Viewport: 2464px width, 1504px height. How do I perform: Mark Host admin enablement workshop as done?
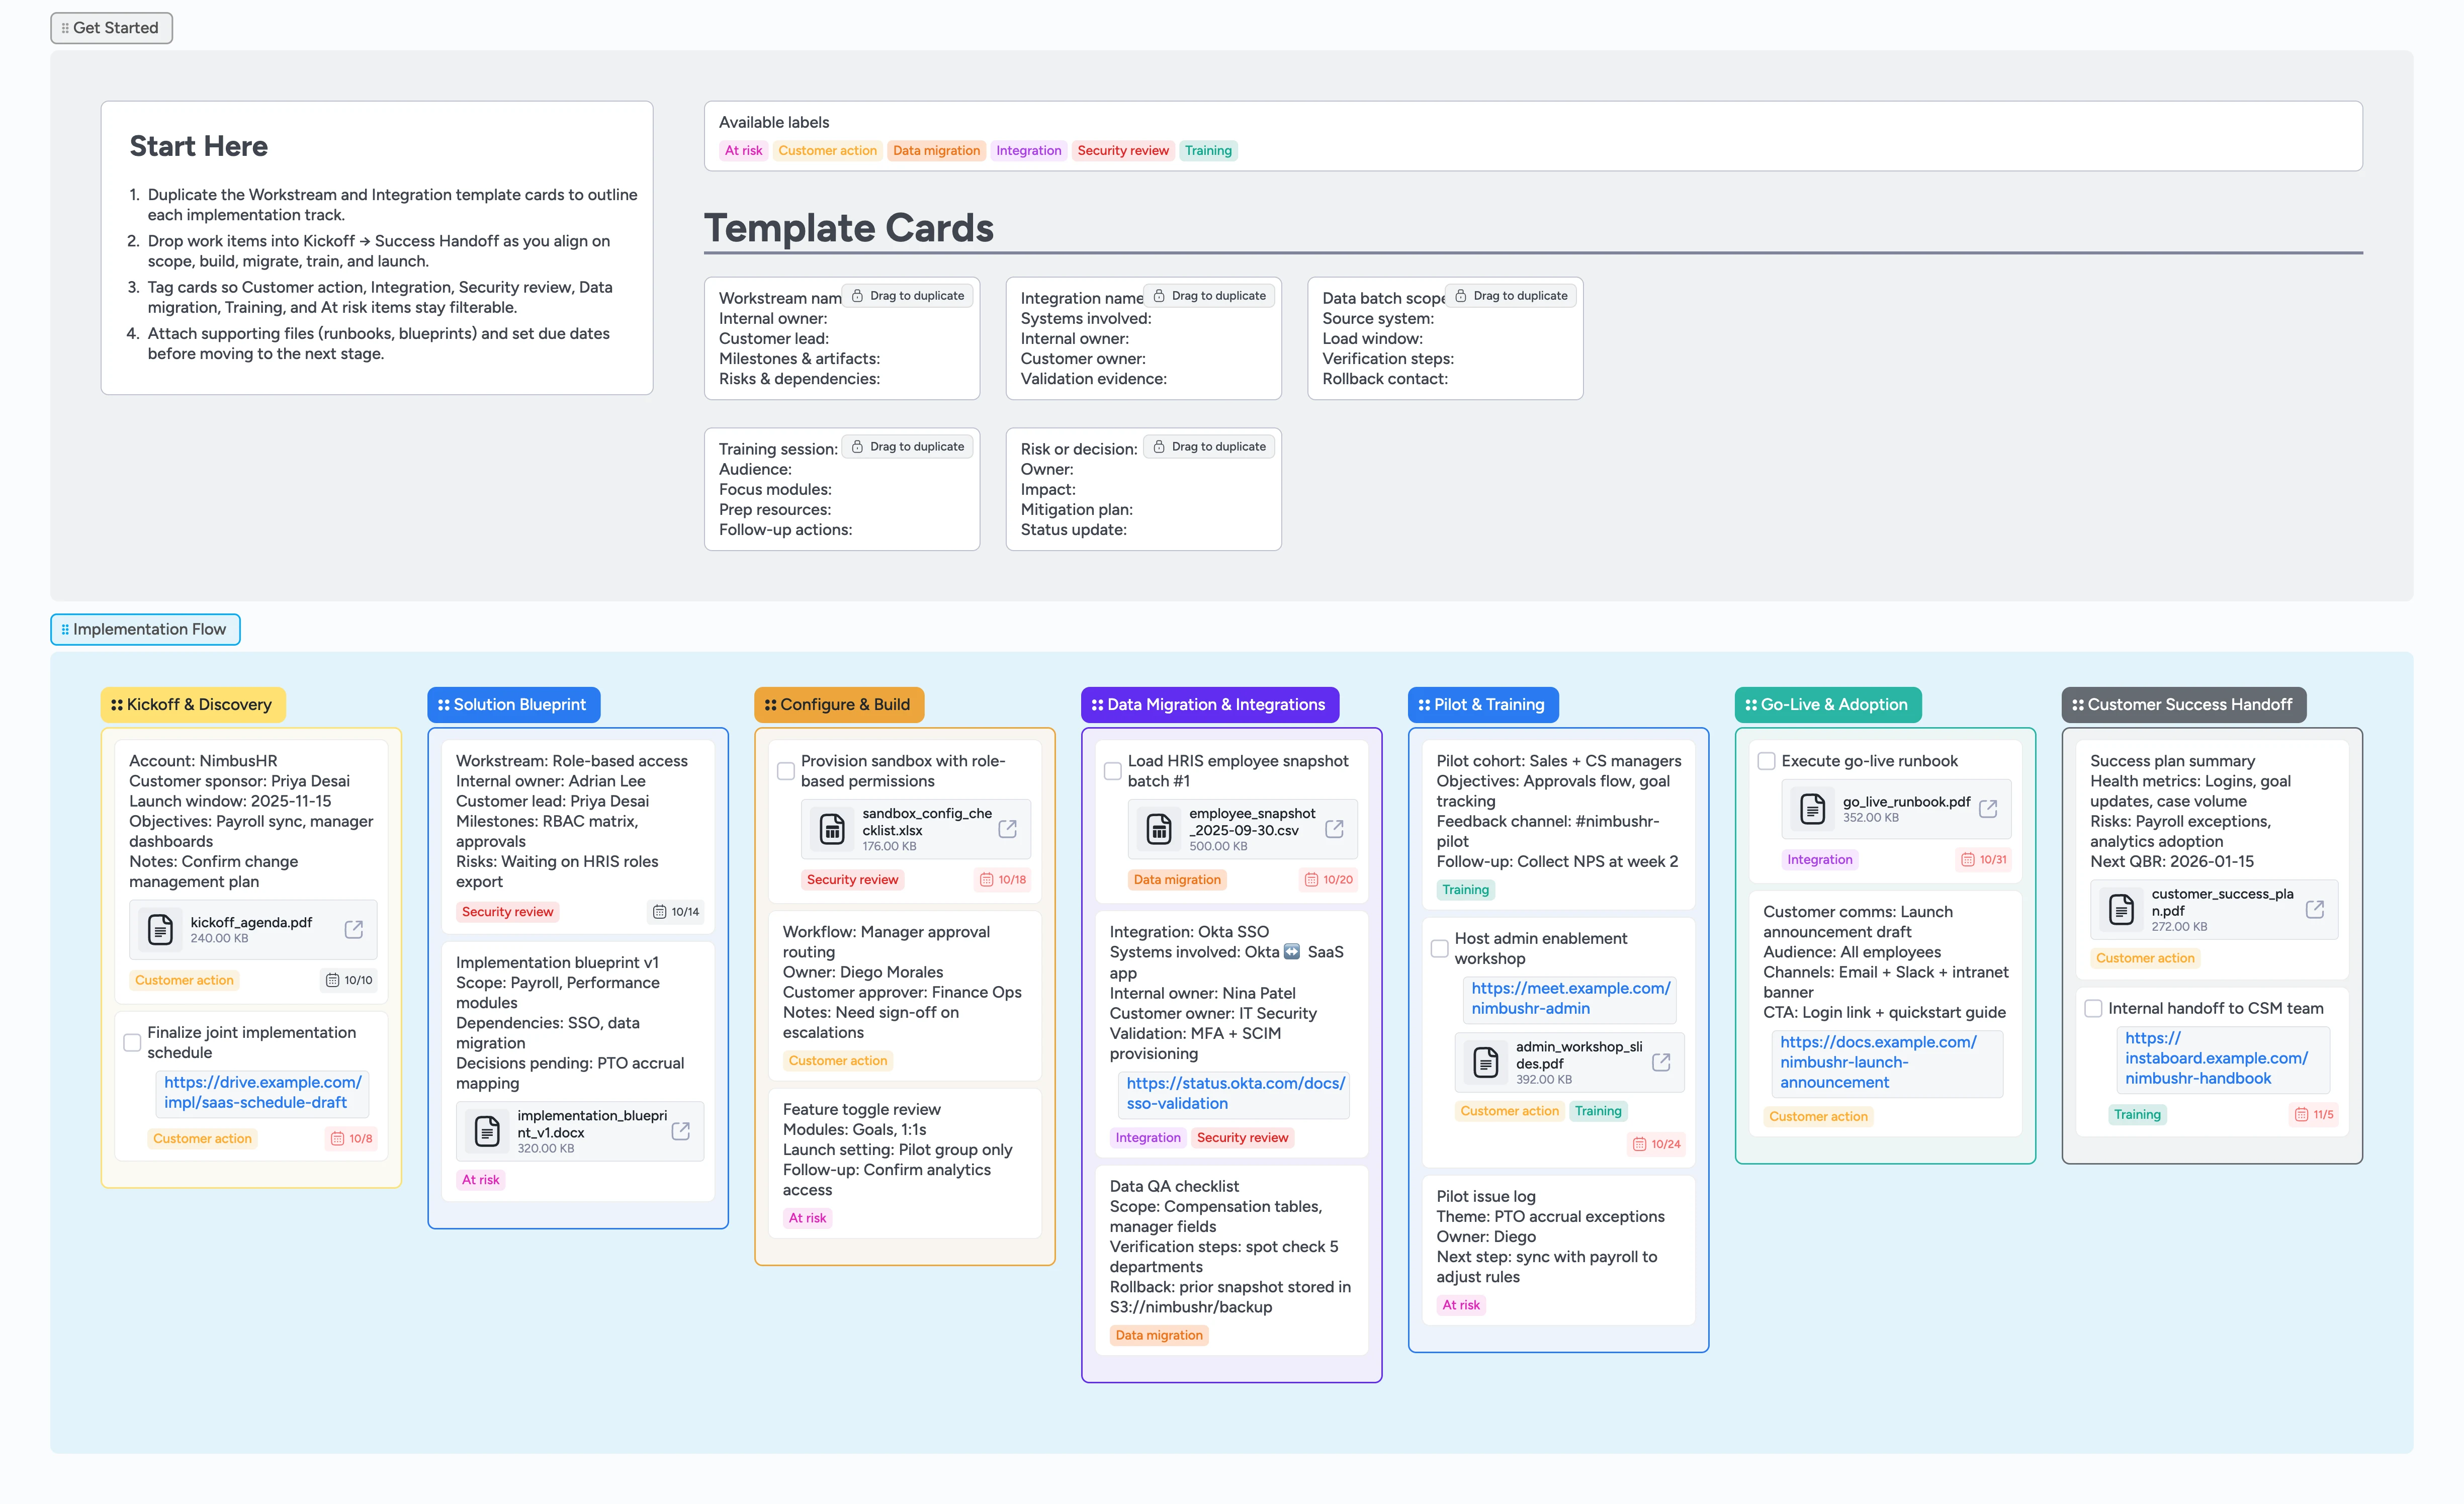1439,948
